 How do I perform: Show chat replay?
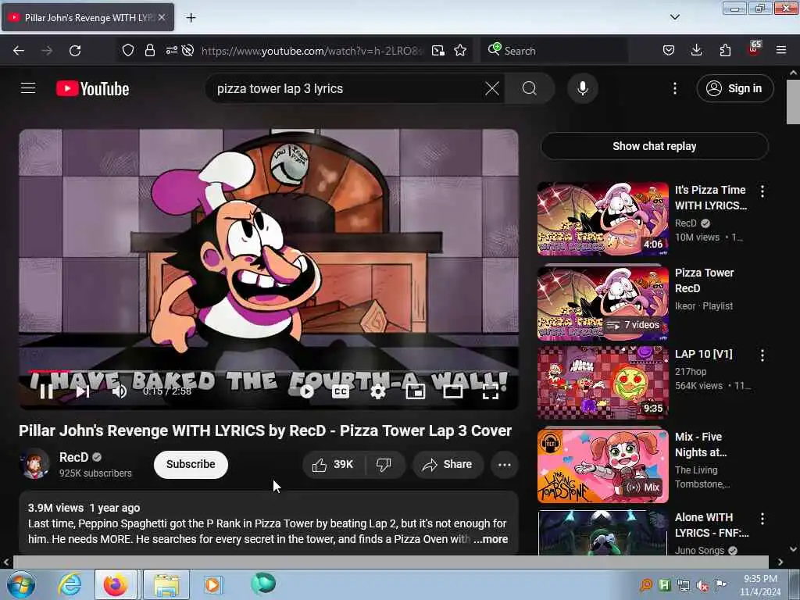click(655, 146)
